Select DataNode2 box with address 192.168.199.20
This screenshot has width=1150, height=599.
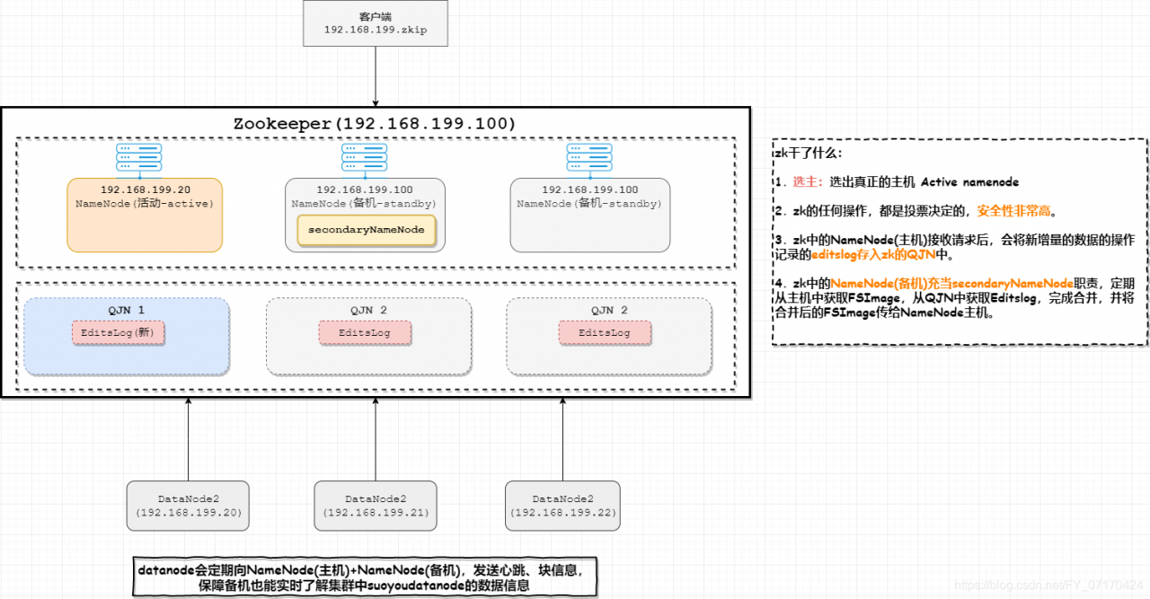188,505
